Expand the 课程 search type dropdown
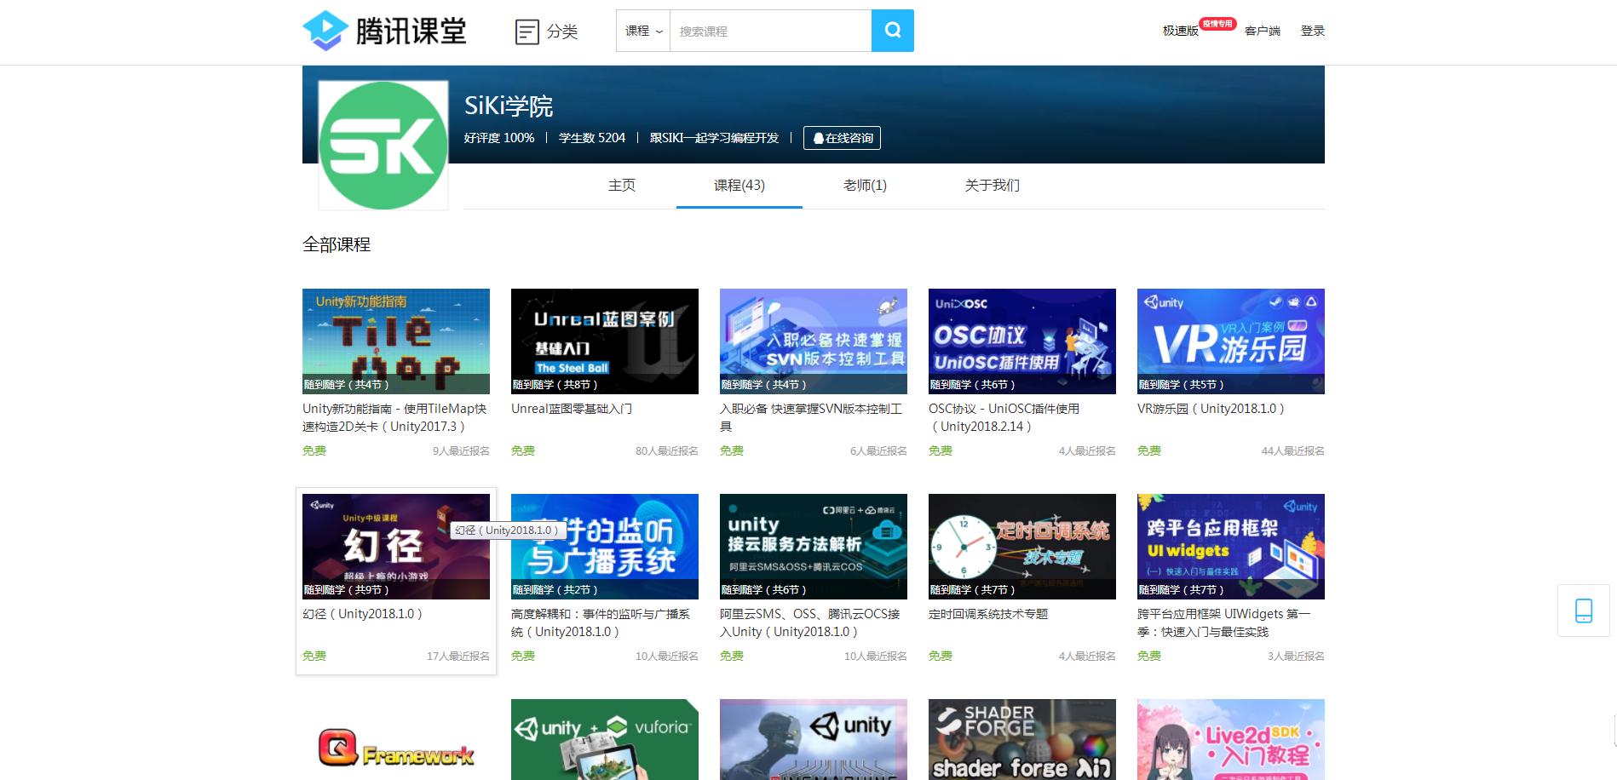Image resolution: width=1617 pixels, height=780 pixels. click(643, 31)
